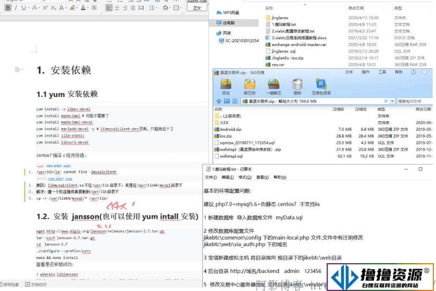Apply the text effects (outlined A) tool
The height and width of the screenshot is (291, 436).
coord(62,8)
